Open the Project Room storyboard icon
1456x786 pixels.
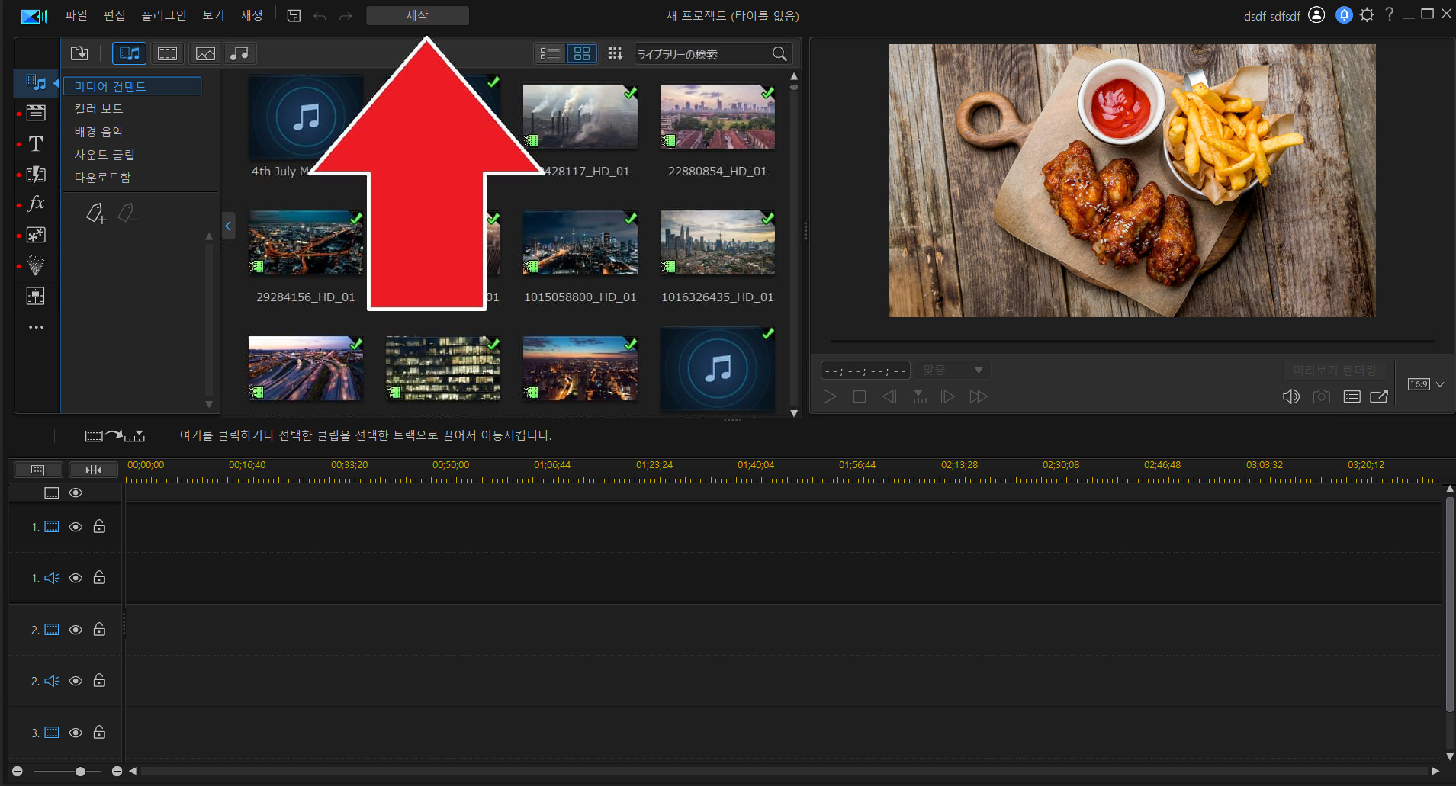coord(36,113)
